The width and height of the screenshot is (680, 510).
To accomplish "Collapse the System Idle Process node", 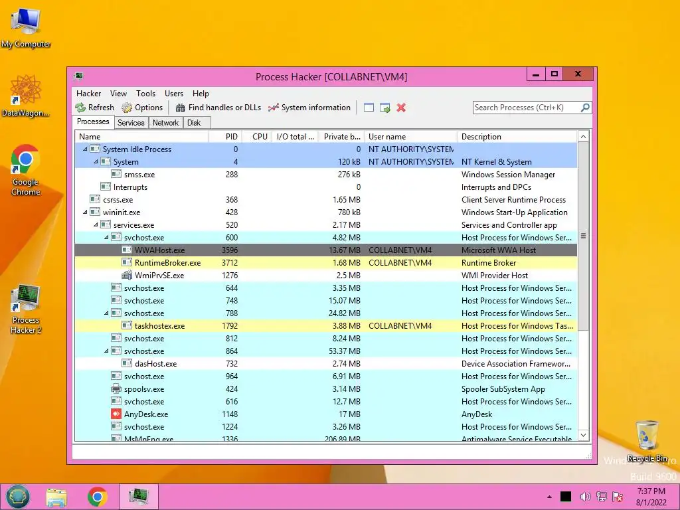I will tap(85, 149).
